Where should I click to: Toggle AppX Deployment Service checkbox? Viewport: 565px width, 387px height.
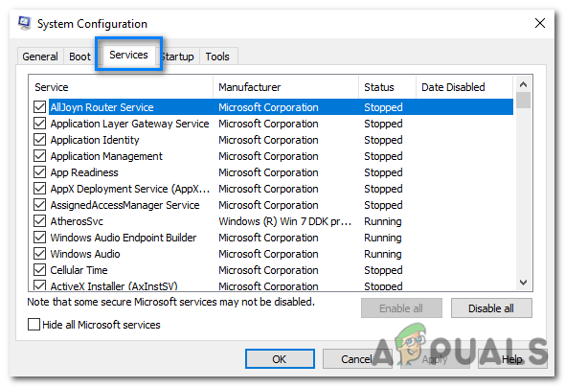point(39,189)
